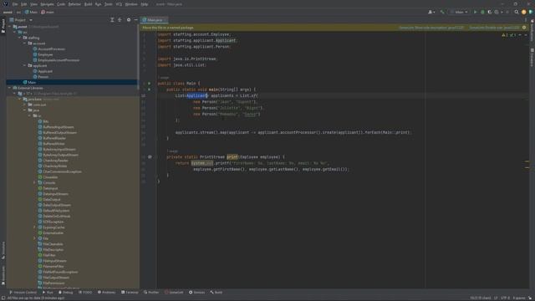Click the gutter icon beside print method

point(150,157)
